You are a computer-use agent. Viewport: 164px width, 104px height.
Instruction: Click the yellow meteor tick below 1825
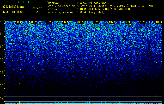(77, 102)
